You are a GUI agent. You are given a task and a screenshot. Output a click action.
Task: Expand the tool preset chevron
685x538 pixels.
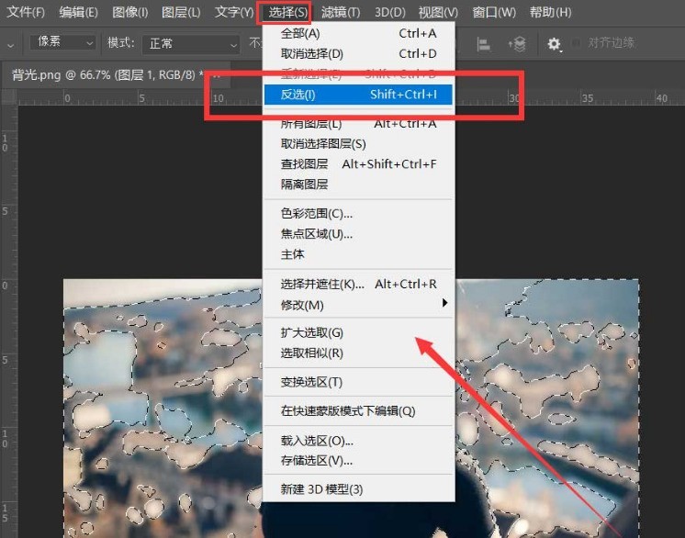(x=10, y=45)
